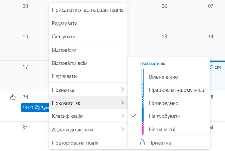Toggle Приватне for this event
The width and height of the screenshot is (225, 151).
tap(160, 143)
